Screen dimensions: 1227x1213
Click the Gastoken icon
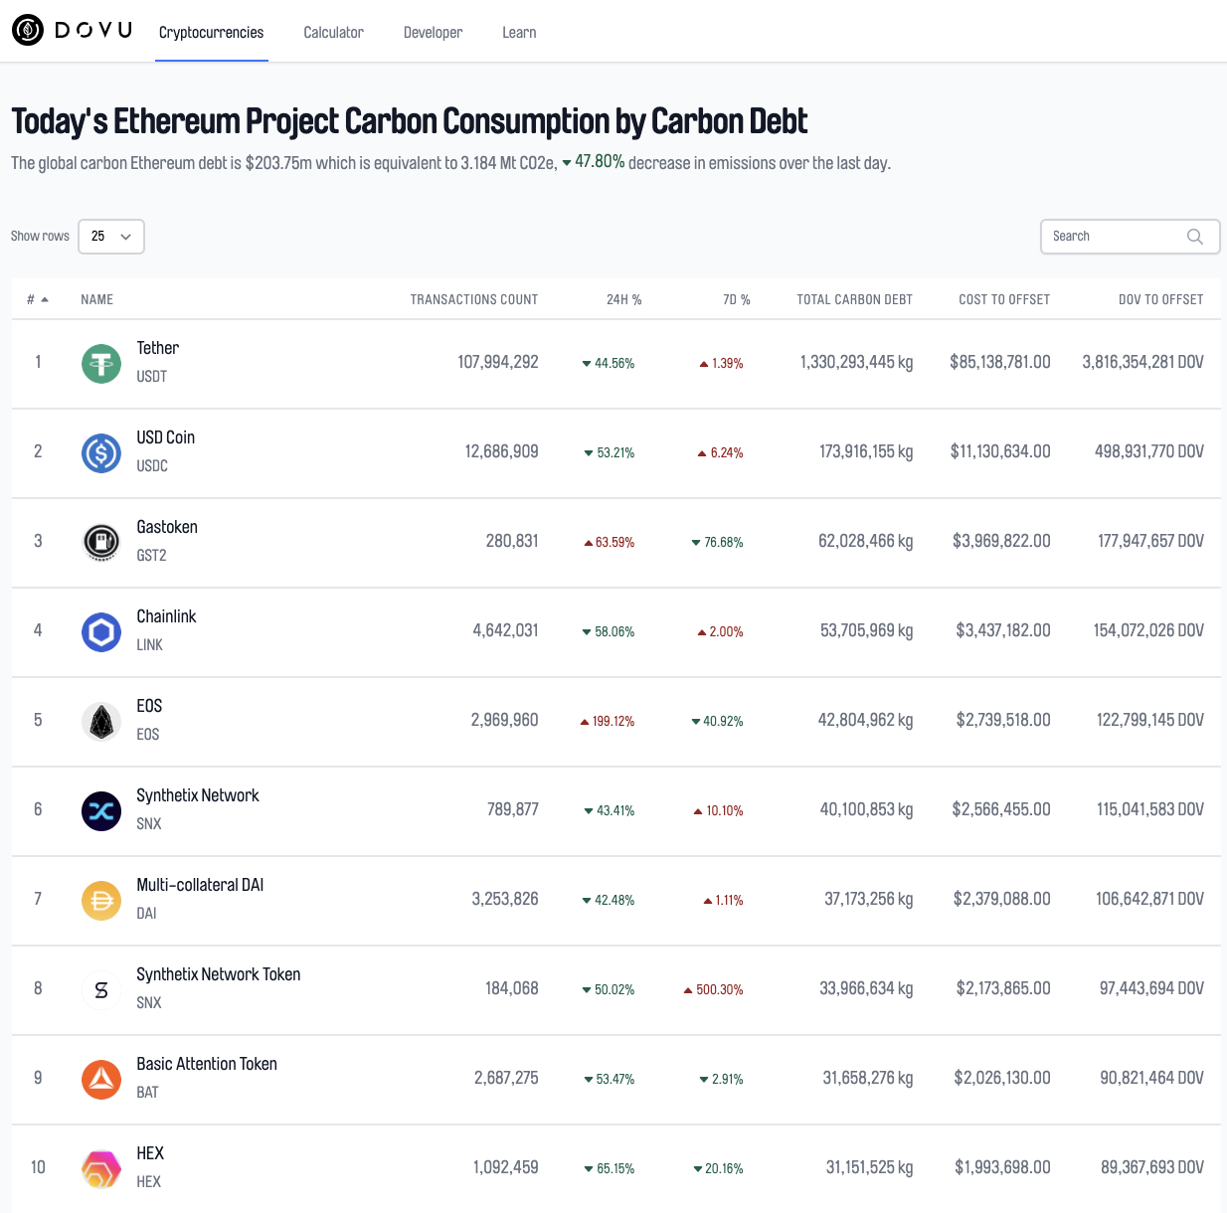(x=101, y=542)
